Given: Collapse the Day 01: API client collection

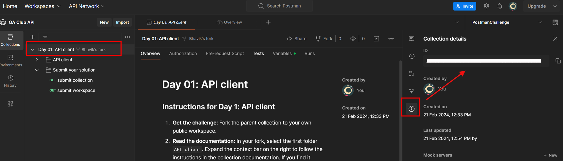Looking at the screenshot, I should pos(32,50).
